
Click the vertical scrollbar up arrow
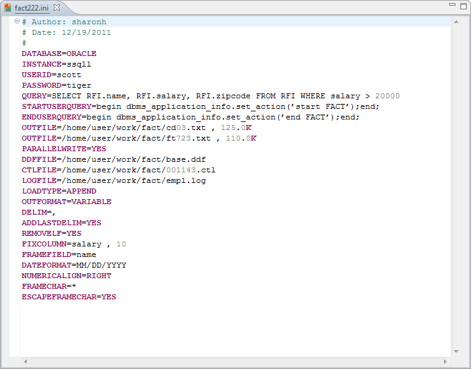coord(456,22)
